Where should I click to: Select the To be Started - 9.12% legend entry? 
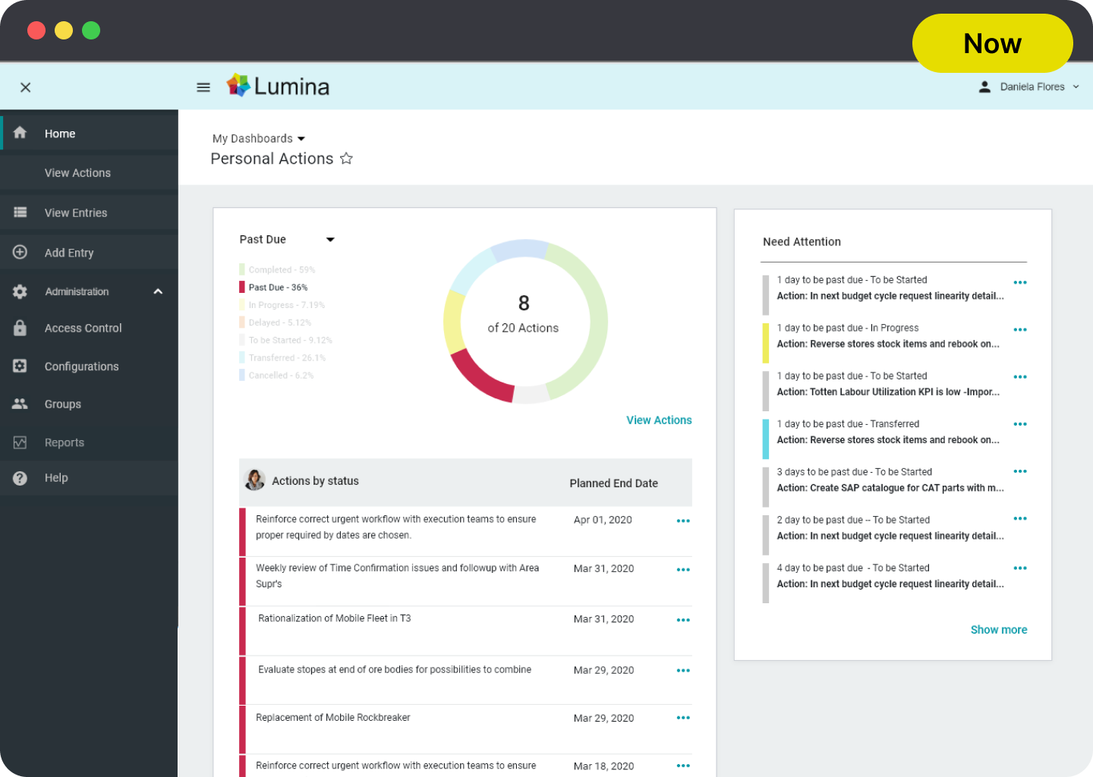coord(285,340)
